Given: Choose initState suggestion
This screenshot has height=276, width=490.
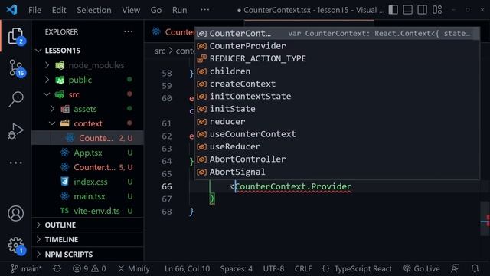Looking at the screenshot, I should [337, 109].
